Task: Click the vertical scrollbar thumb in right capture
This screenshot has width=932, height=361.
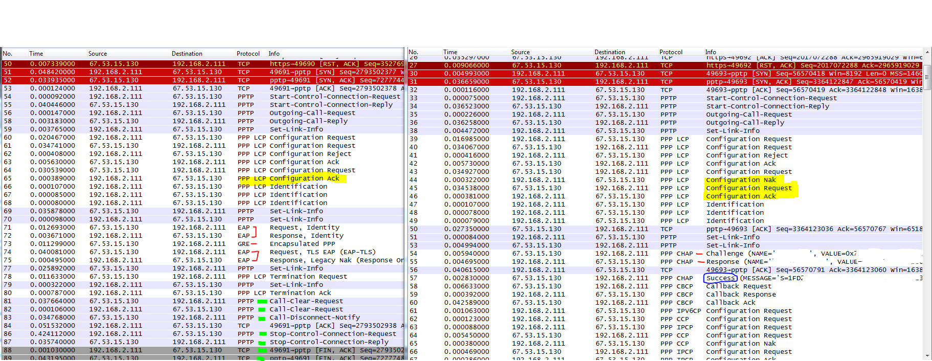Action: [927, 78]
